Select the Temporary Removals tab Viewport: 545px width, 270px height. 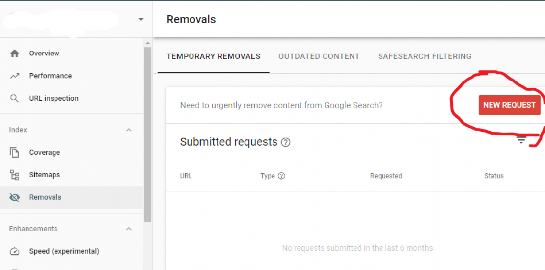[213, 56]
